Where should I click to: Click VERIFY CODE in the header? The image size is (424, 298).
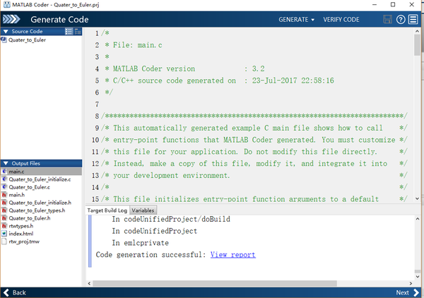coord(343,19)
